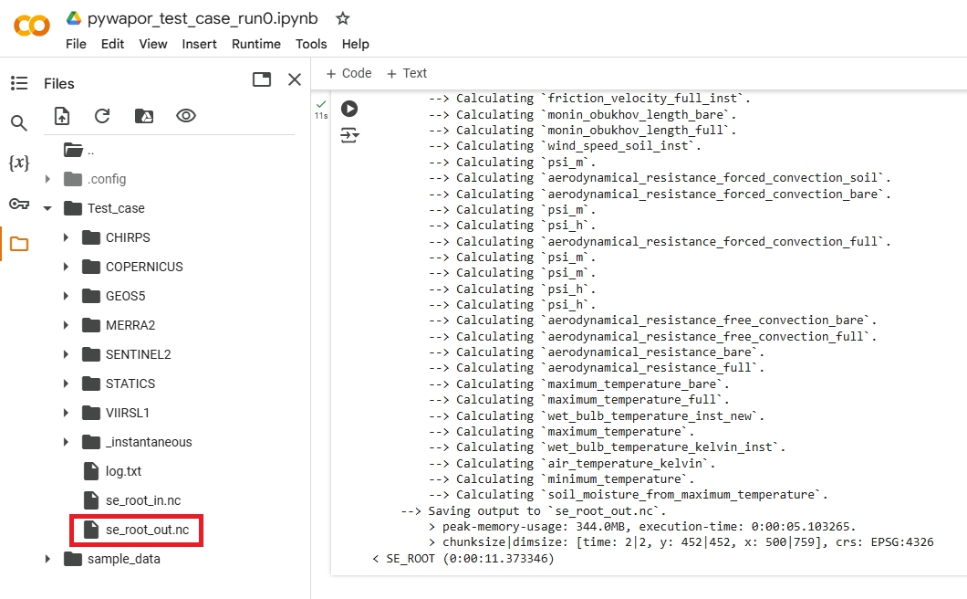Screen dimensions: 967x599
Task: Add a new Text cell
Action: [407, 73]
